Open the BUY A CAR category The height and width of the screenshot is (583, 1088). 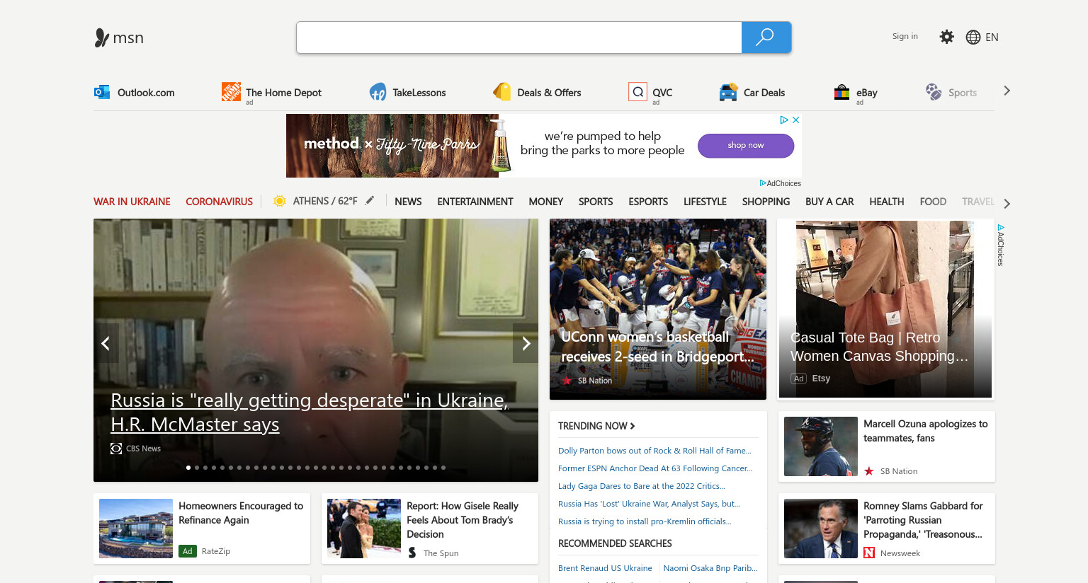(x=829, y=202)
